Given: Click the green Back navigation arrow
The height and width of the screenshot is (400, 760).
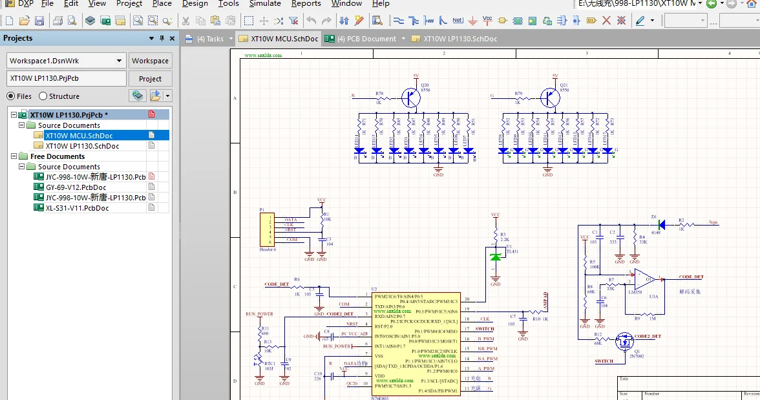Looking at the screenshot, I should (711, 4).
